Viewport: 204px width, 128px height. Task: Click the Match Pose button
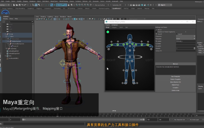click(x=175, y=85)
